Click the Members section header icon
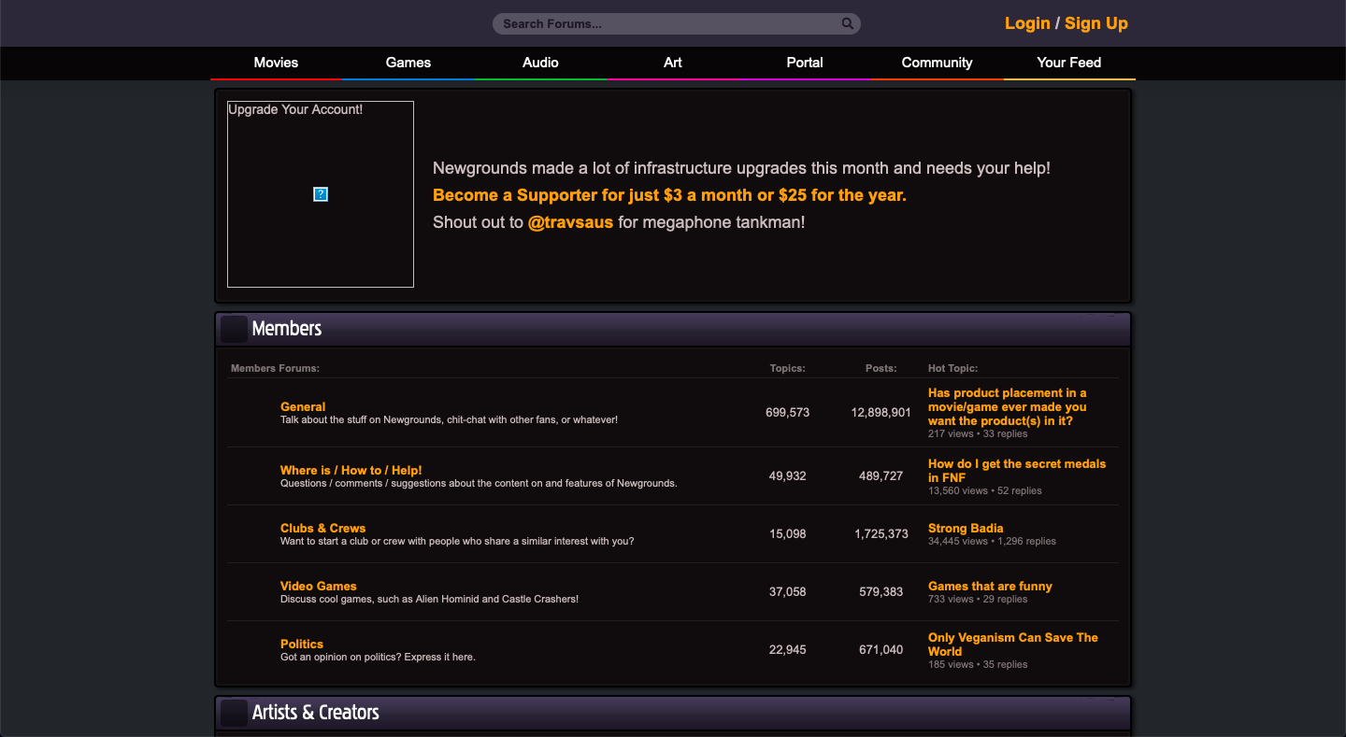The image size is (1346, 737). pyautogui.click(x=234, y=329)
